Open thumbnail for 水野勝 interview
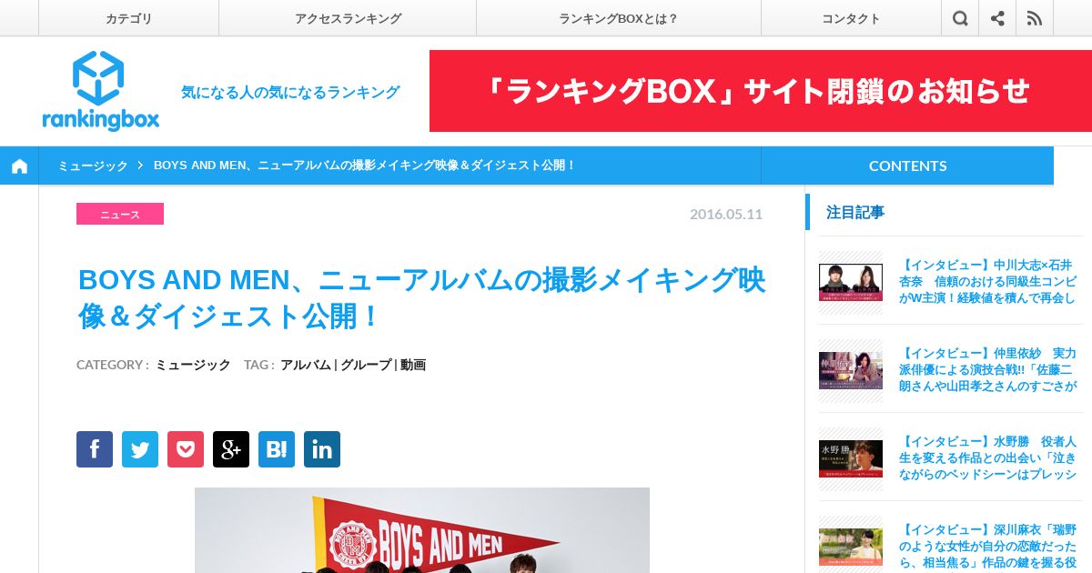The height and width of the screenshot is (573, 1092). (x=851, y=458)
